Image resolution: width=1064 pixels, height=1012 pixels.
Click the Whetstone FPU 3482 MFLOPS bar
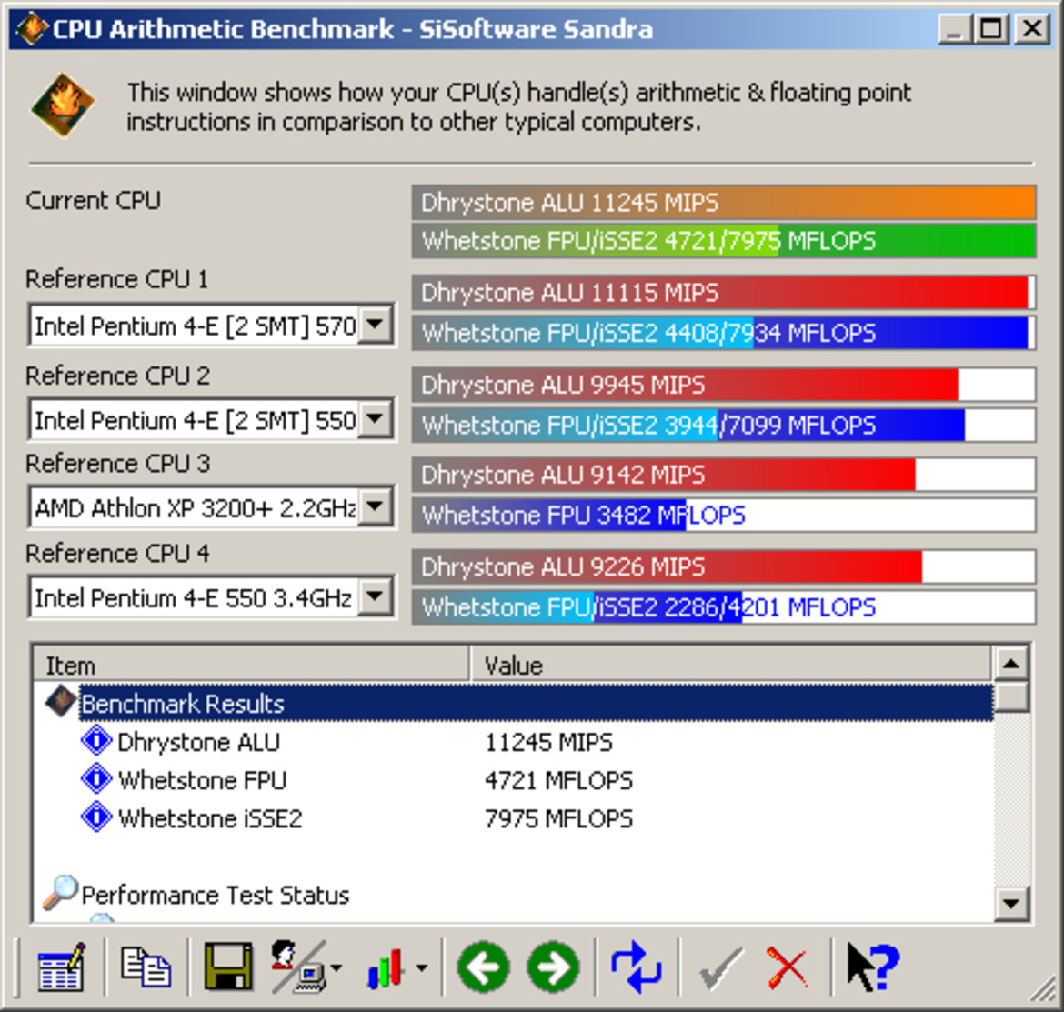723,515
